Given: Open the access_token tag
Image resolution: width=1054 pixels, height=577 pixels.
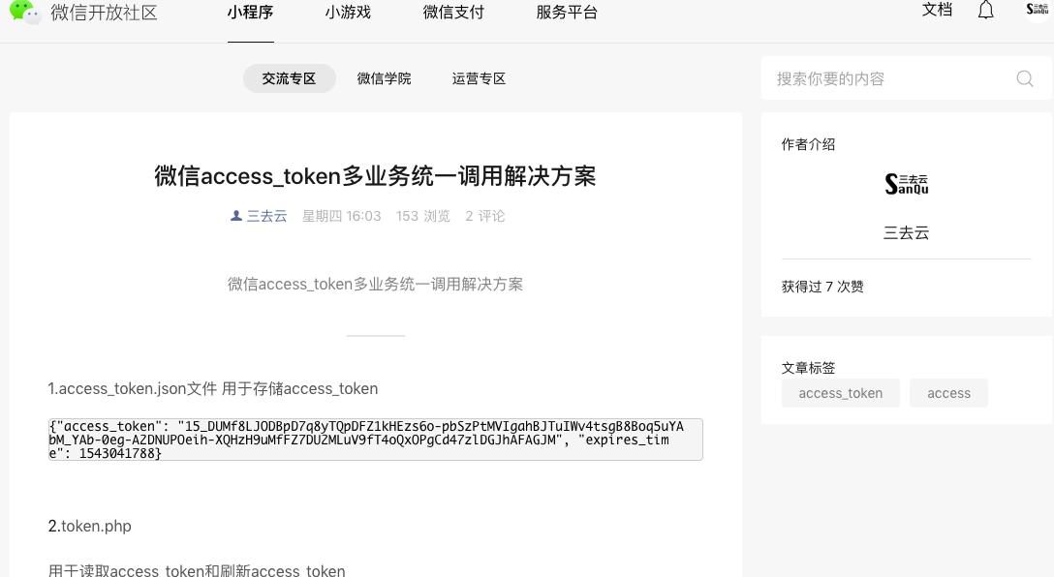Looking at the screenshot, I should [840, 393].
